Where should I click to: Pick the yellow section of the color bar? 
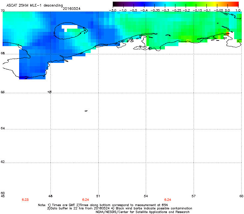(x=216, y=4)
